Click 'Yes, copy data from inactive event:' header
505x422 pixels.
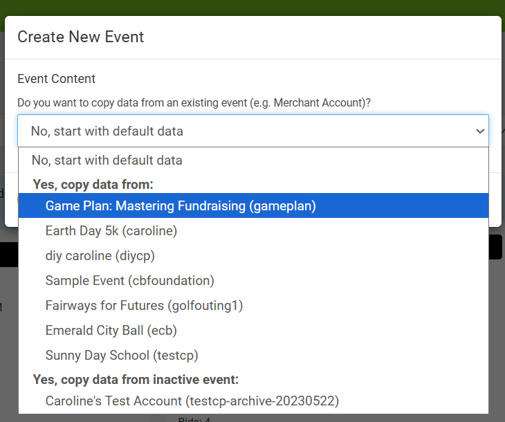136,379
